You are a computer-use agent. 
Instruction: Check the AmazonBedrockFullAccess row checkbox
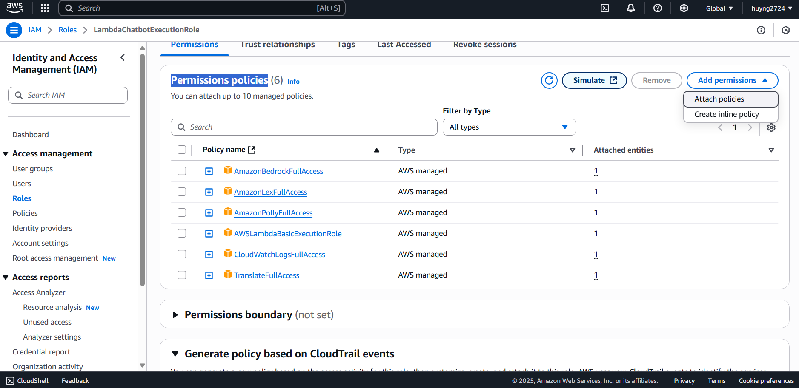point(182,171)
